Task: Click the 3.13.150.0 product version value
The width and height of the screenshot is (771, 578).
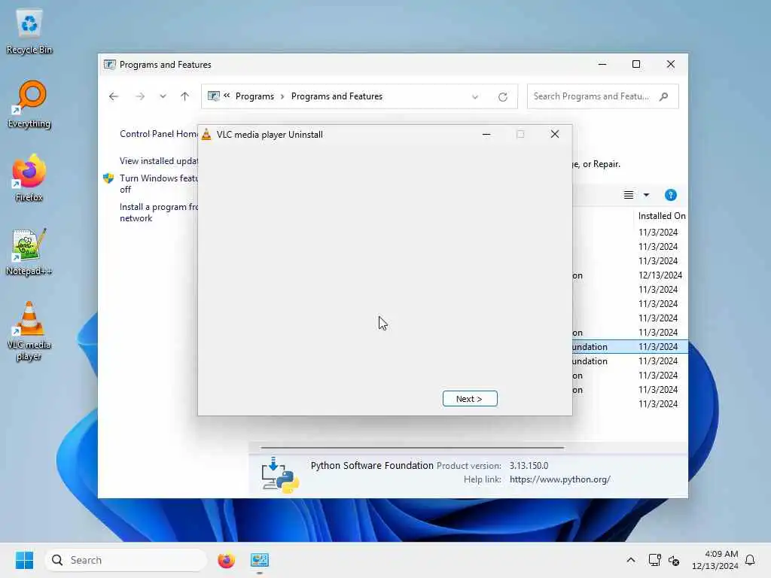Action: coord(529,465)
